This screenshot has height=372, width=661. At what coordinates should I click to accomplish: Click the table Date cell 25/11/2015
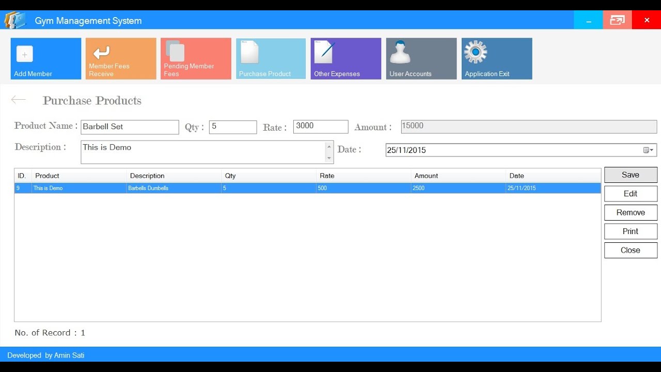pos(554,188)
